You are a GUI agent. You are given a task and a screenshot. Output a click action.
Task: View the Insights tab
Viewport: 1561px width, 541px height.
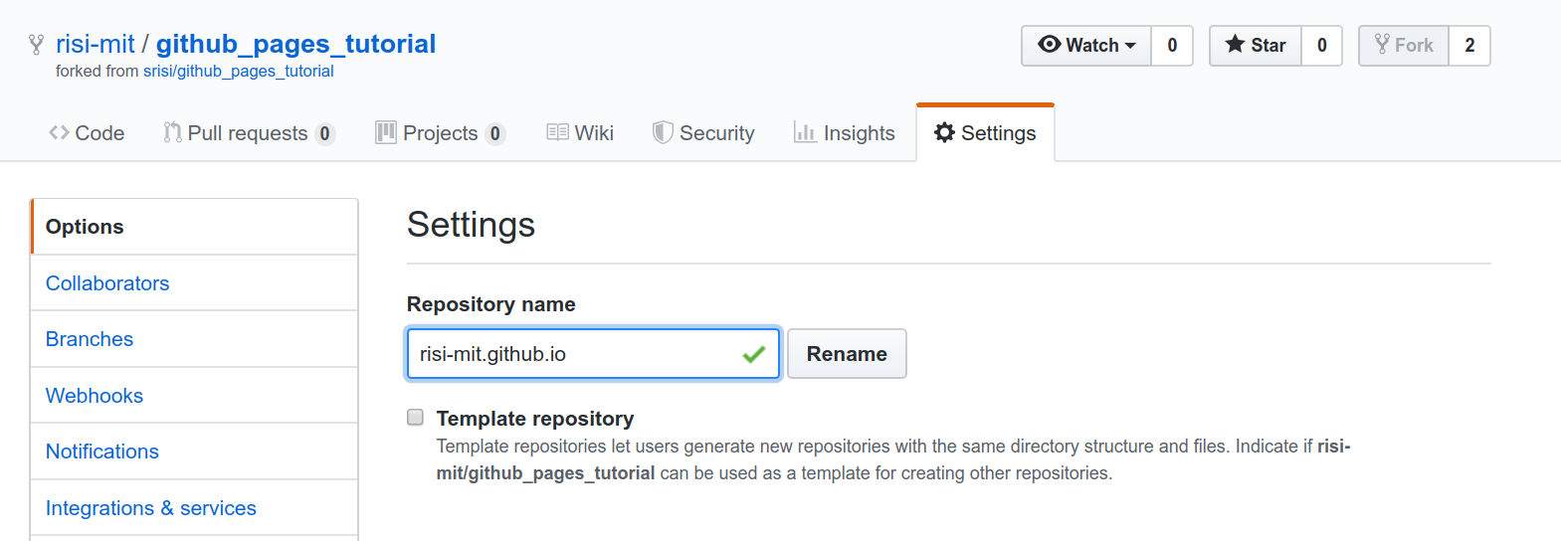[845, 133]
